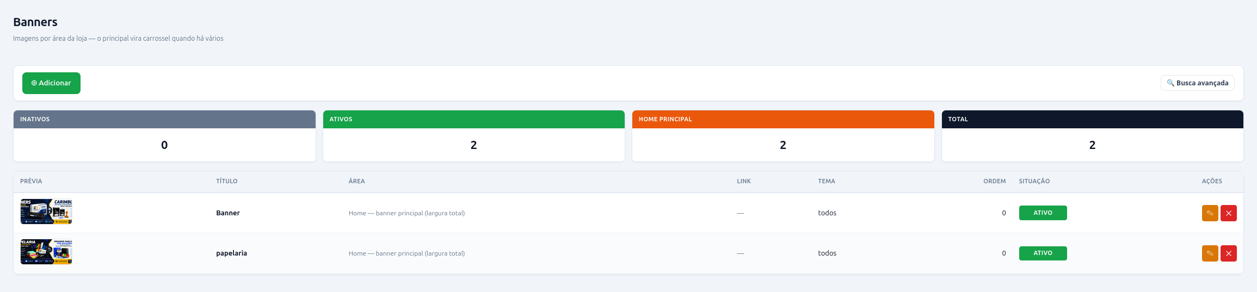The width and height of the screenshot is (1257, 292).
Task: Click the Banner title text
Action: [x=228, y=213]
